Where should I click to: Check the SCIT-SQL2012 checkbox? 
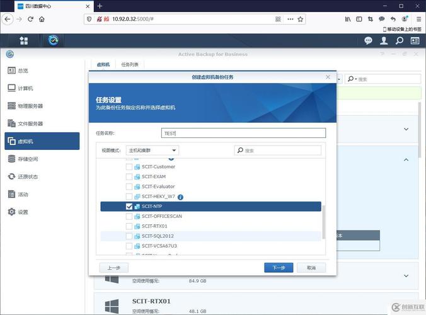[x=129, y=236]
